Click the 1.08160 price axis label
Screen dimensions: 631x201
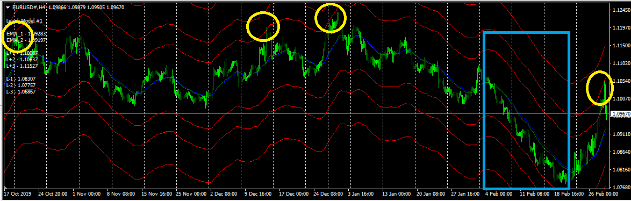(x=621, y=170)
